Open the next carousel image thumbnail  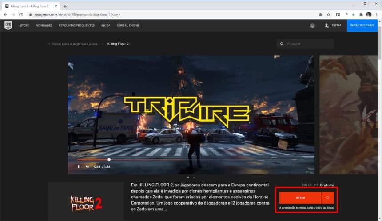(x=348, y=114)
